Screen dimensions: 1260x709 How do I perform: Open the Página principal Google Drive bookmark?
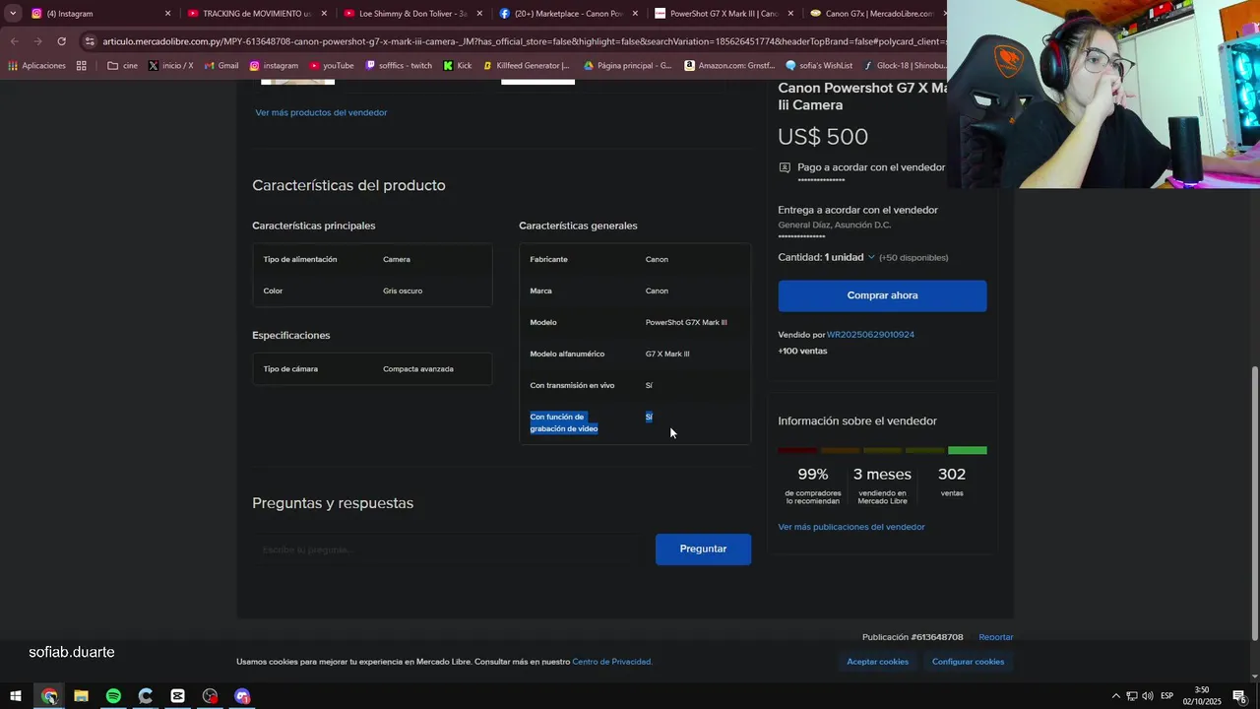coord(627,66)
